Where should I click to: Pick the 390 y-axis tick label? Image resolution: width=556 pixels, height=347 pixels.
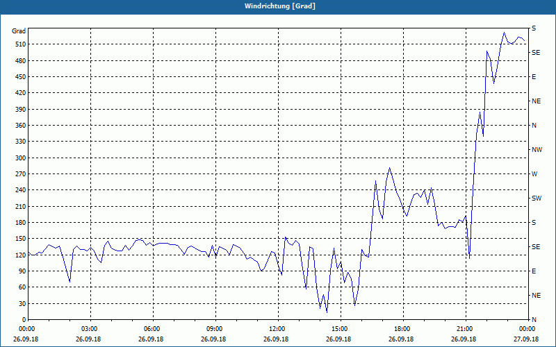20,109
